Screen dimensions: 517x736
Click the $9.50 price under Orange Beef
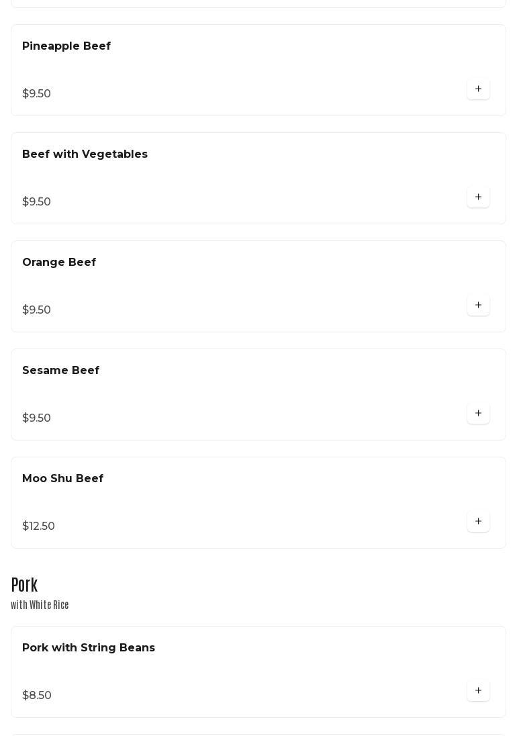[36, 310]
